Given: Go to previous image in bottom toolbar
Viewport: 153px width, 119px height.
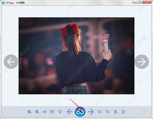Looking at the screenshot, I should (x=70, y=112).
